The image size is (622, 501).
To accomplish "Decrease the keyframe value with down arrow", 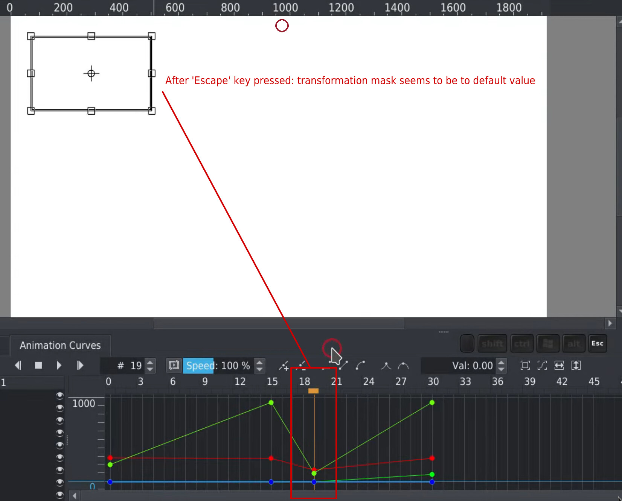I will coord(501,369).
